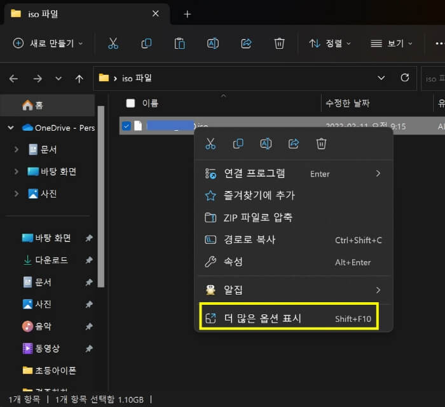This screenshot has height=407, width=445.
Task: Go back with the left arrow
Action: (13, 79)
